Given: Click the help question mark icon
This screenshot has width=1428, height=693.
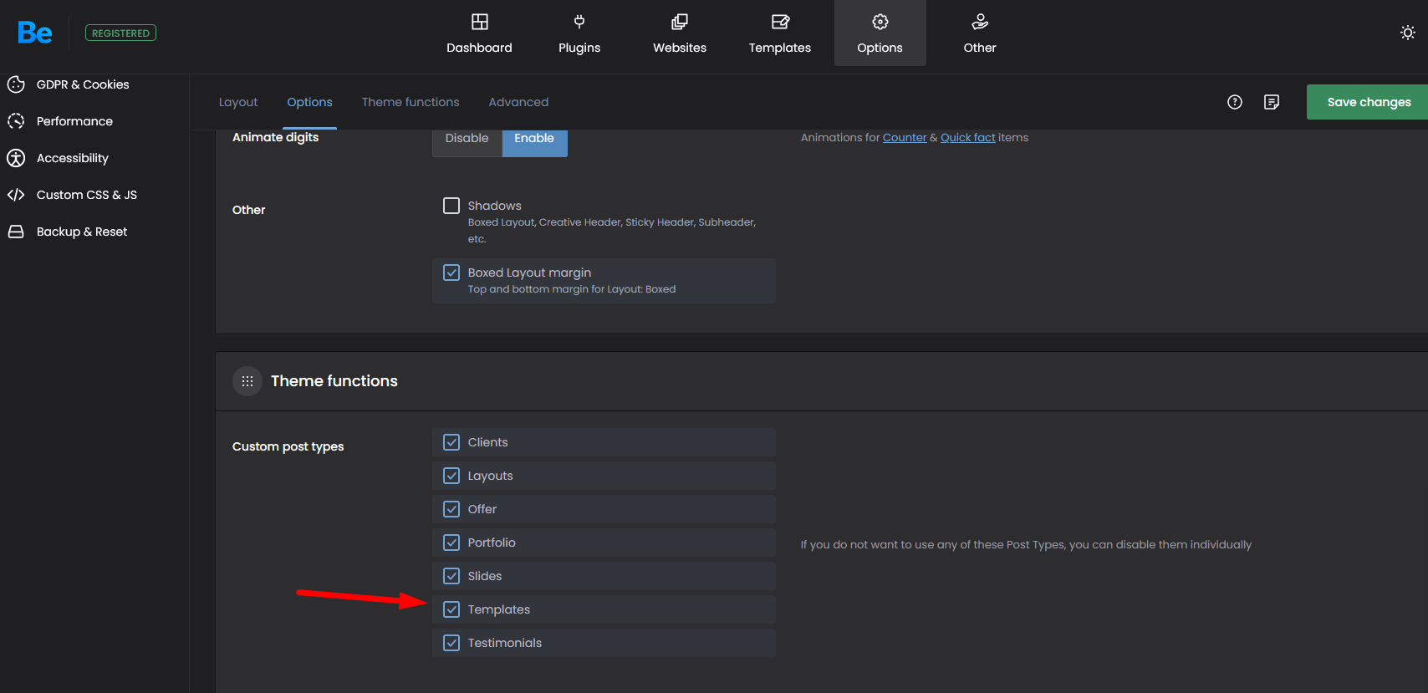Looking at the screenshot, I should pos(1235,102).
